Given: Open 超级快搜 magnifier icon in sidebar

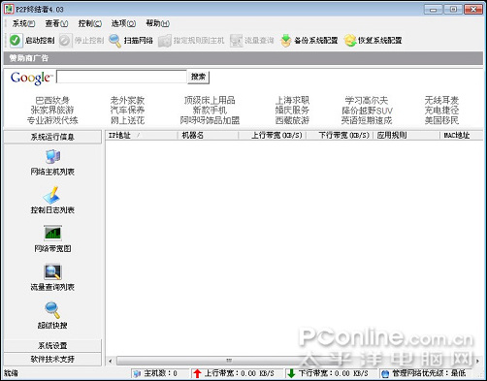Looking at the screenshot, I should pos(52,310).
